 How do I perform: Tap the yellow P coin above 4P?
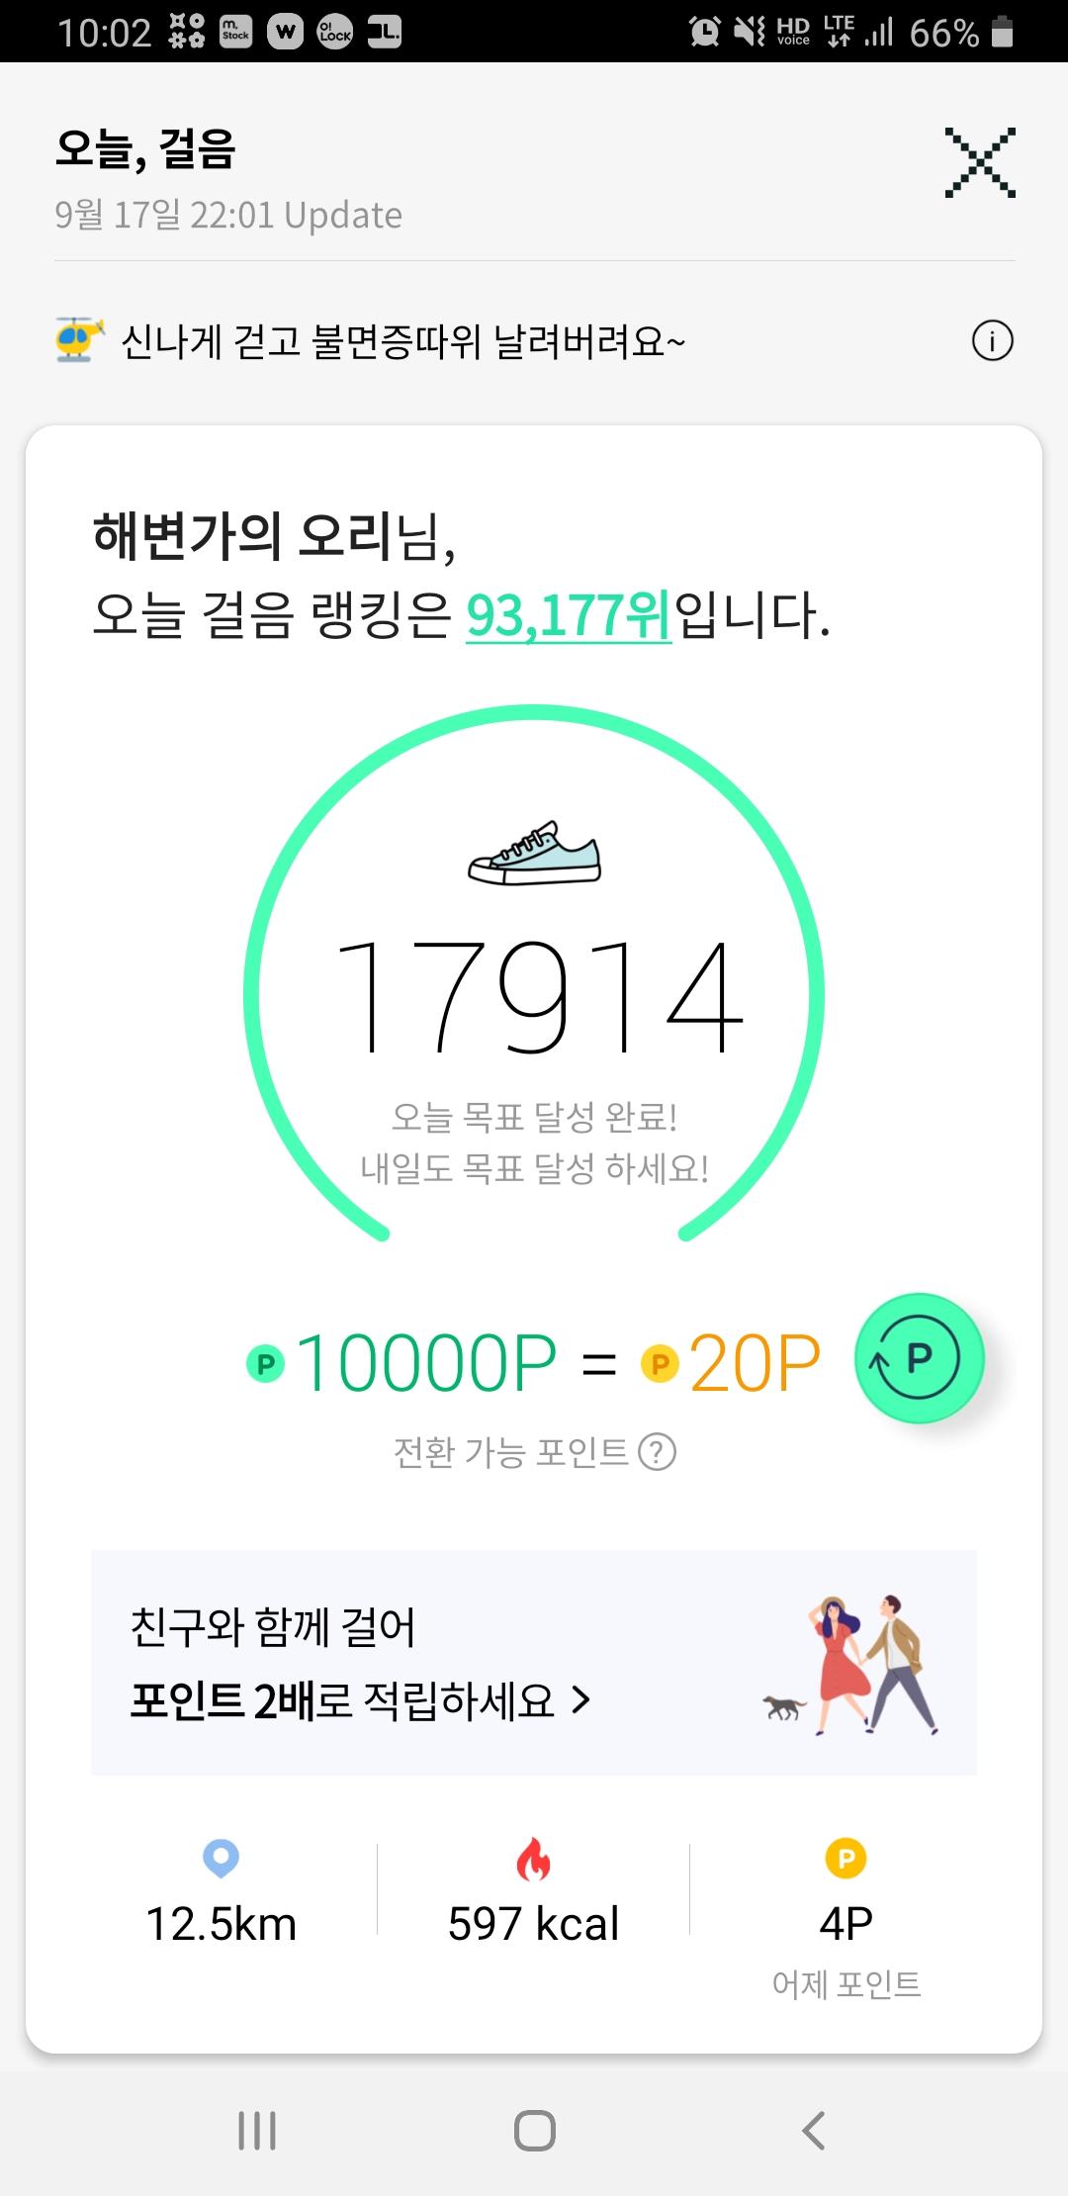tap(845, 1859)
